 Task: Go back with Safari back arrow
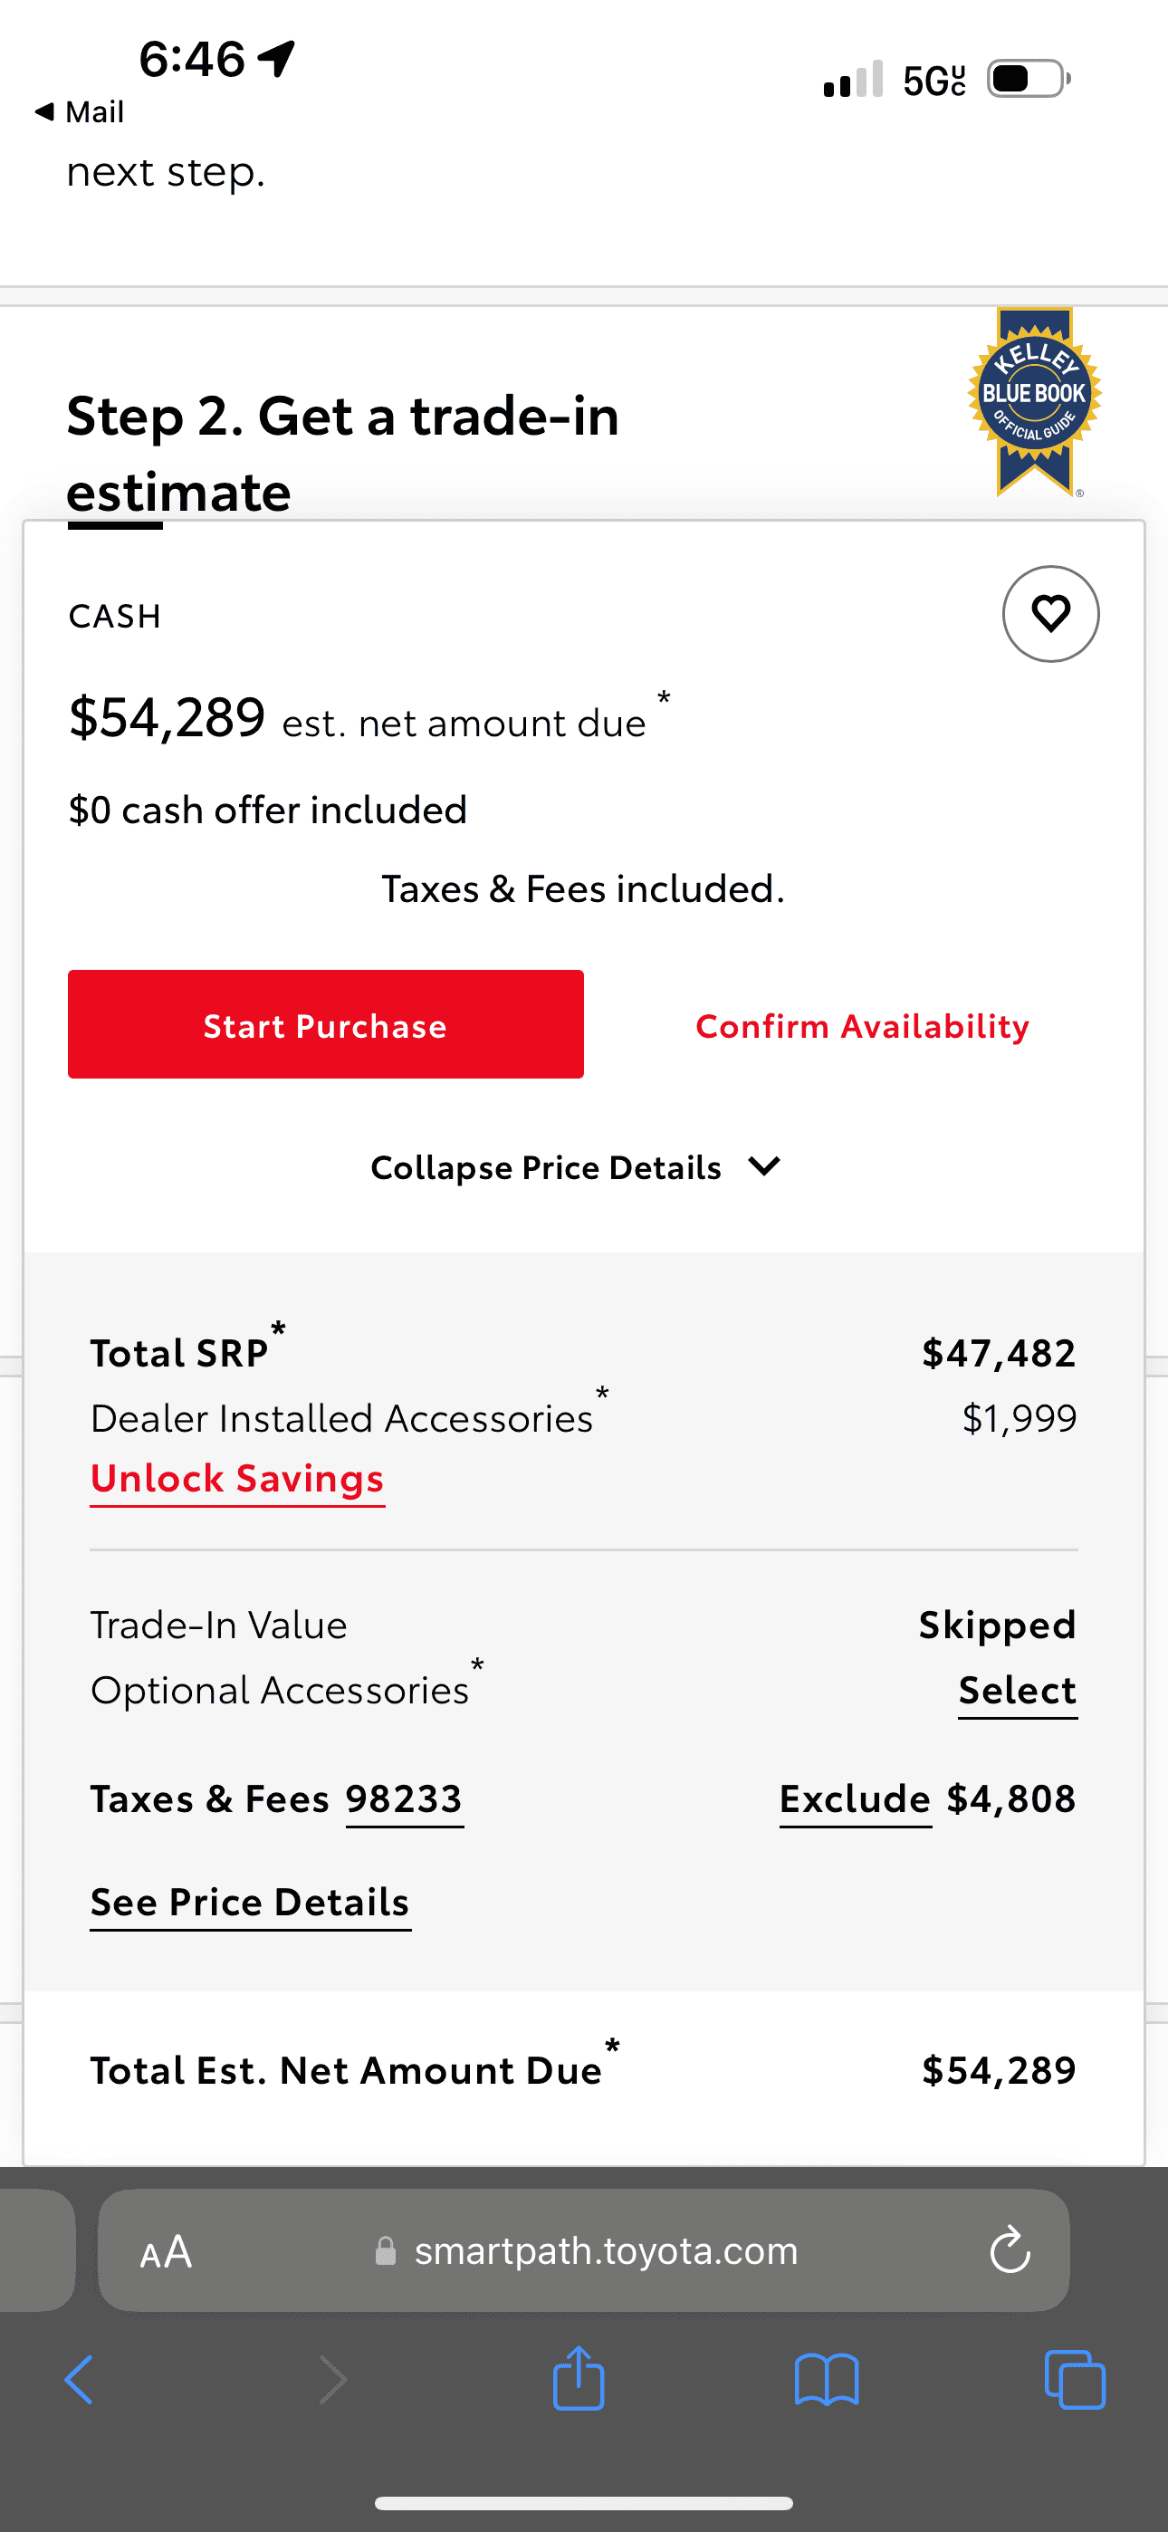(x=79, y=2380)
